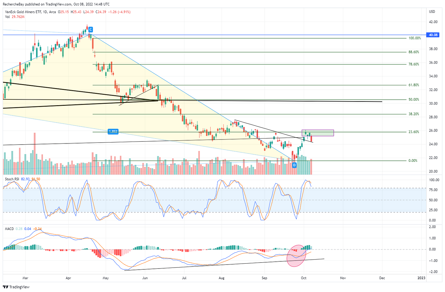Click 34.00 on the price axis

pos(433,76)
